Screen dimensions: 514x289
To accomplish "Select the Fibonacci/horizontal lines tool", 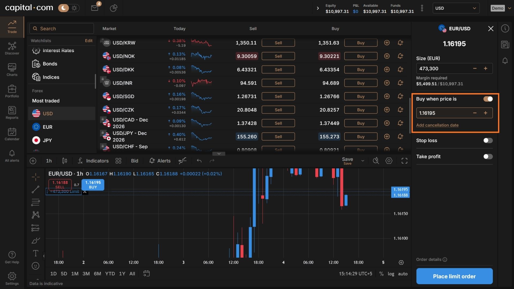I will [35, 202].
